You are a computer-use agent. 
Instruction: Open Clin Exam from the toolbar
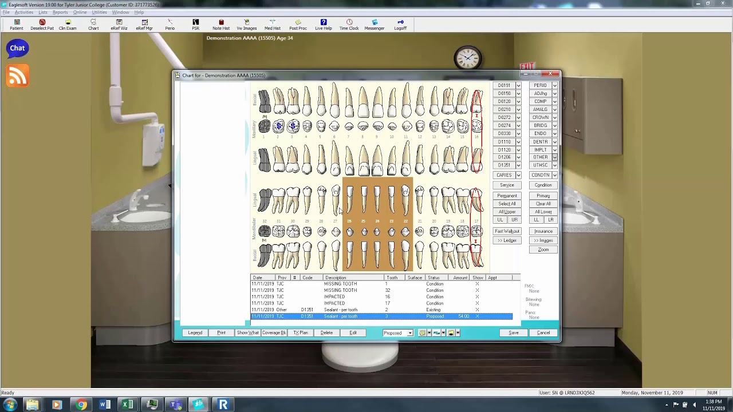(x=68, y=25)
